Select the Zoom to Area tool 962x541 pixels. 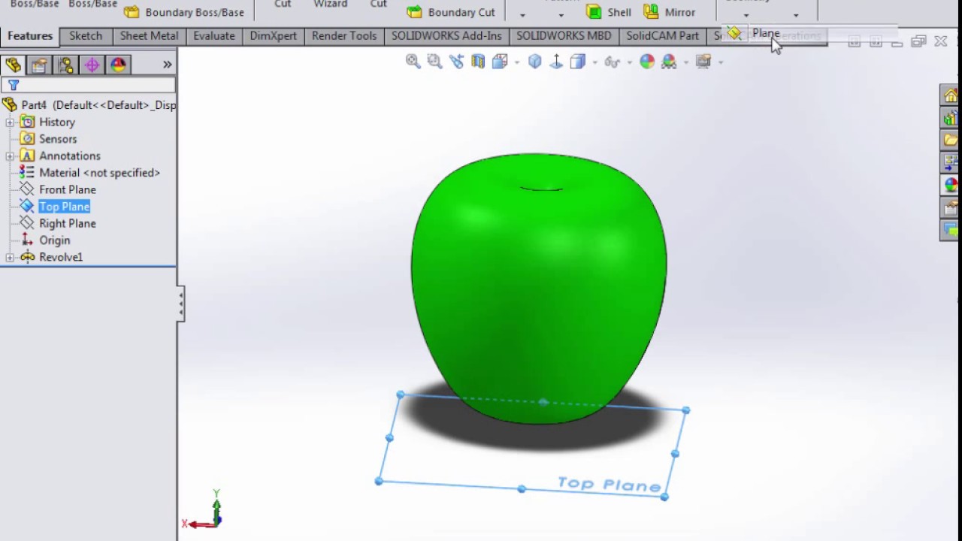(434, 62)
